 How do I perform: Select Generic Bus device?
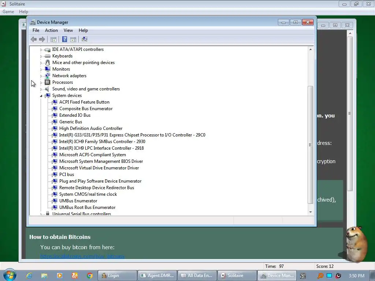coord(71,122)
